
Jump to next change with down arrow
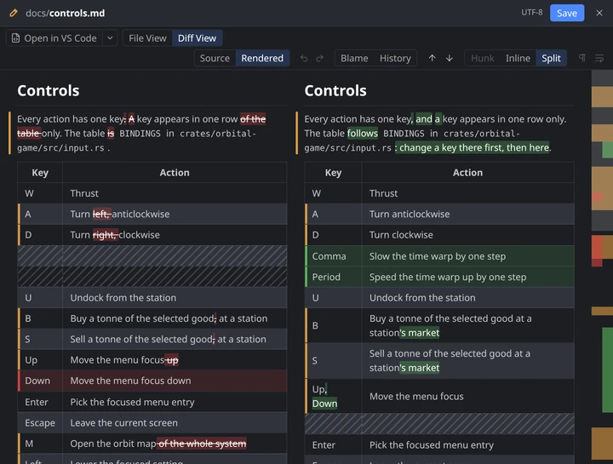click(450, 58)
